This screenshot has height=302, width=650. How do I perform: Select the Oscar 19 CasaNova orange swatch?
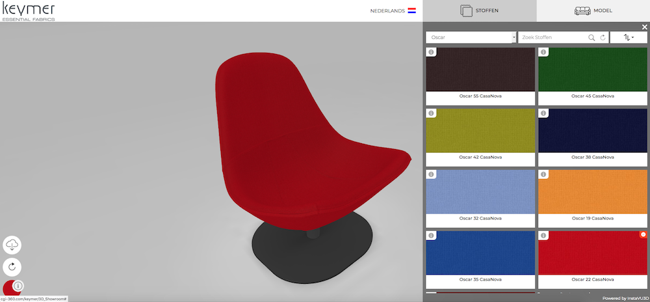pyautogui.click(x=593, y=191)
